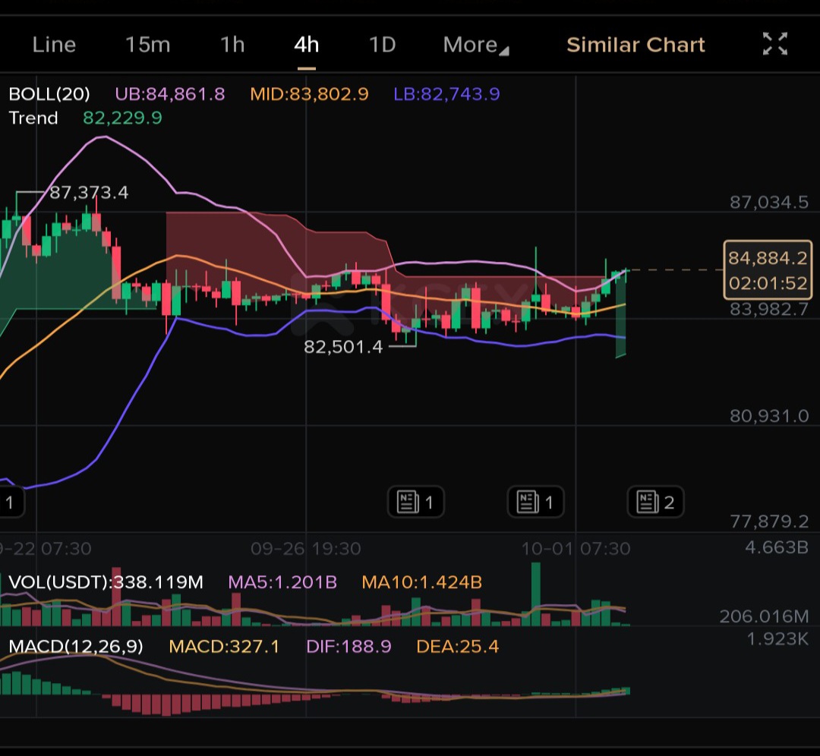Select the 4h timeframe tab

(307, 45)
